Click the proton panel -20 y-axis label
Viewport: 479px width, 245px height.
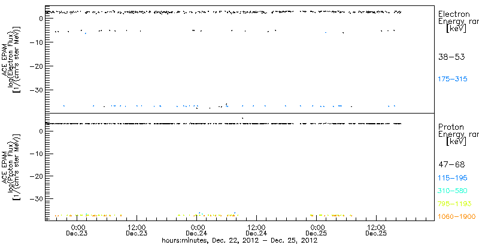(36, 176)
